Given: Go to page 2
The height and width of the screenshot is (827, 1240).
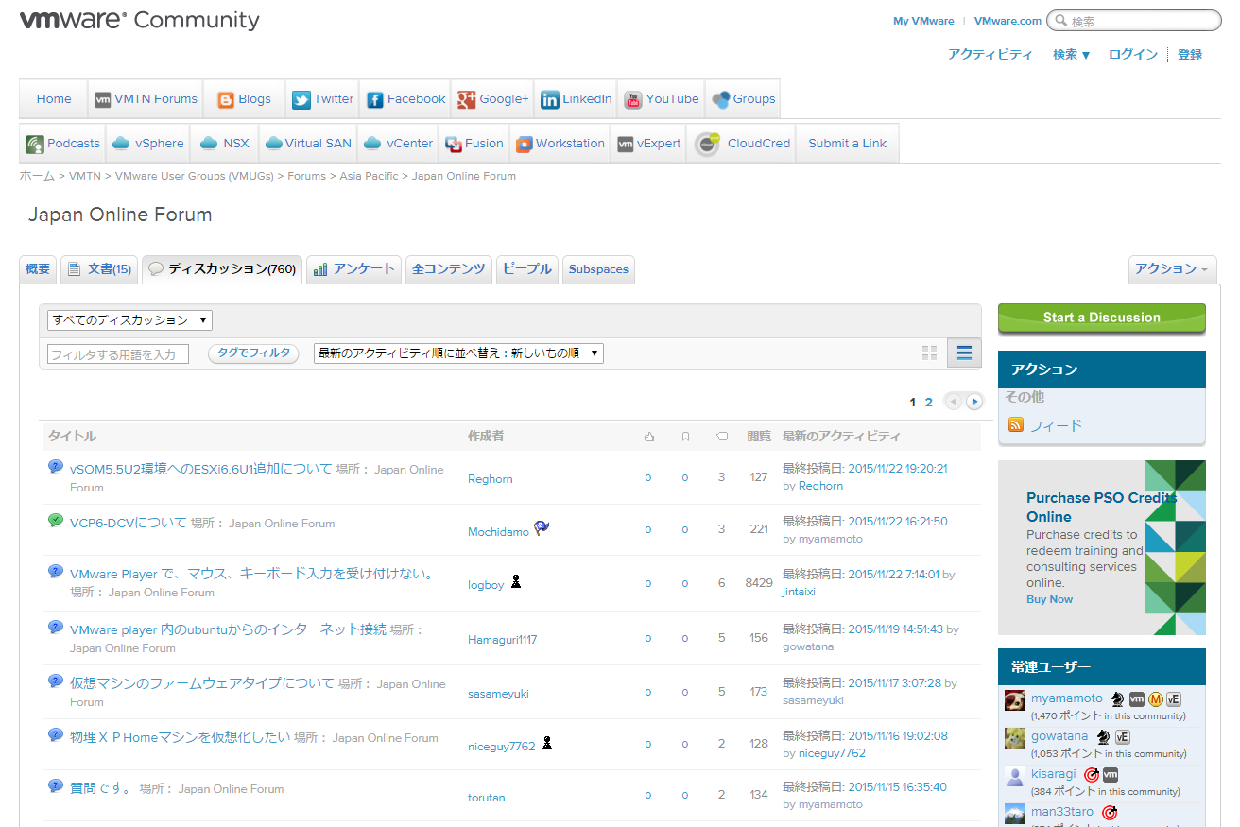Looking at the screenshot, I should [x=929, y=403].
